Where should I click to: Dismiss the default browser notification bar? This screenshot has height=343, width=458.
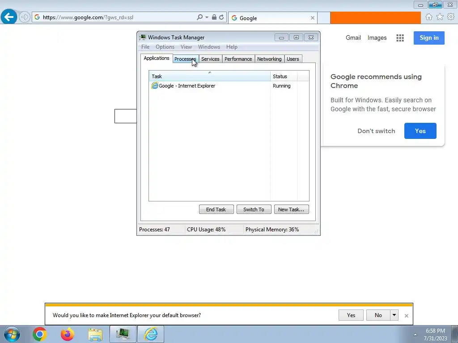coord(406,316)
